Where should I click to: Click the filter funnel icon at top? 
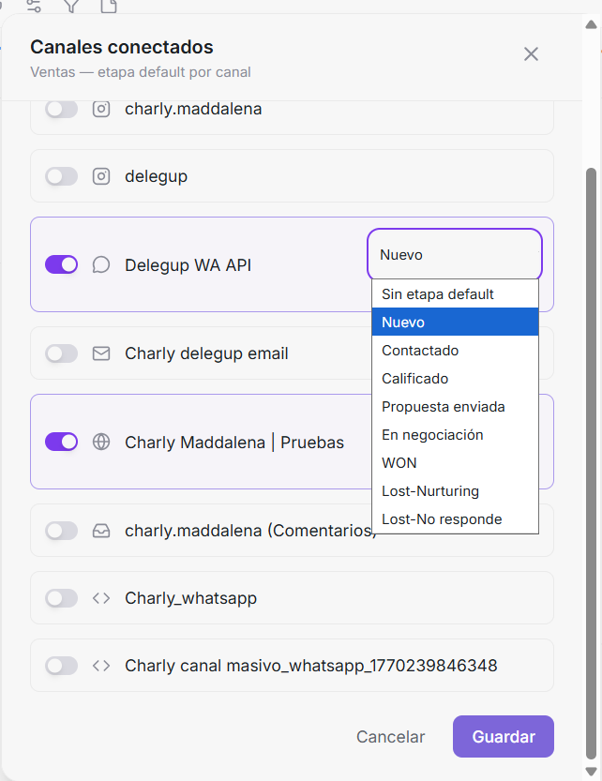coord(72,6)
